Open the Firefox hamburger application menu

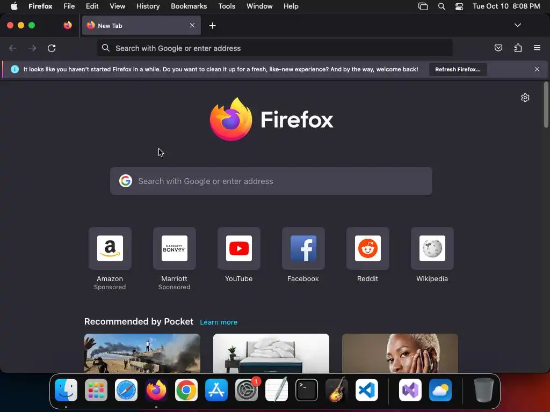pyautogui.click(x=537, y=48)
